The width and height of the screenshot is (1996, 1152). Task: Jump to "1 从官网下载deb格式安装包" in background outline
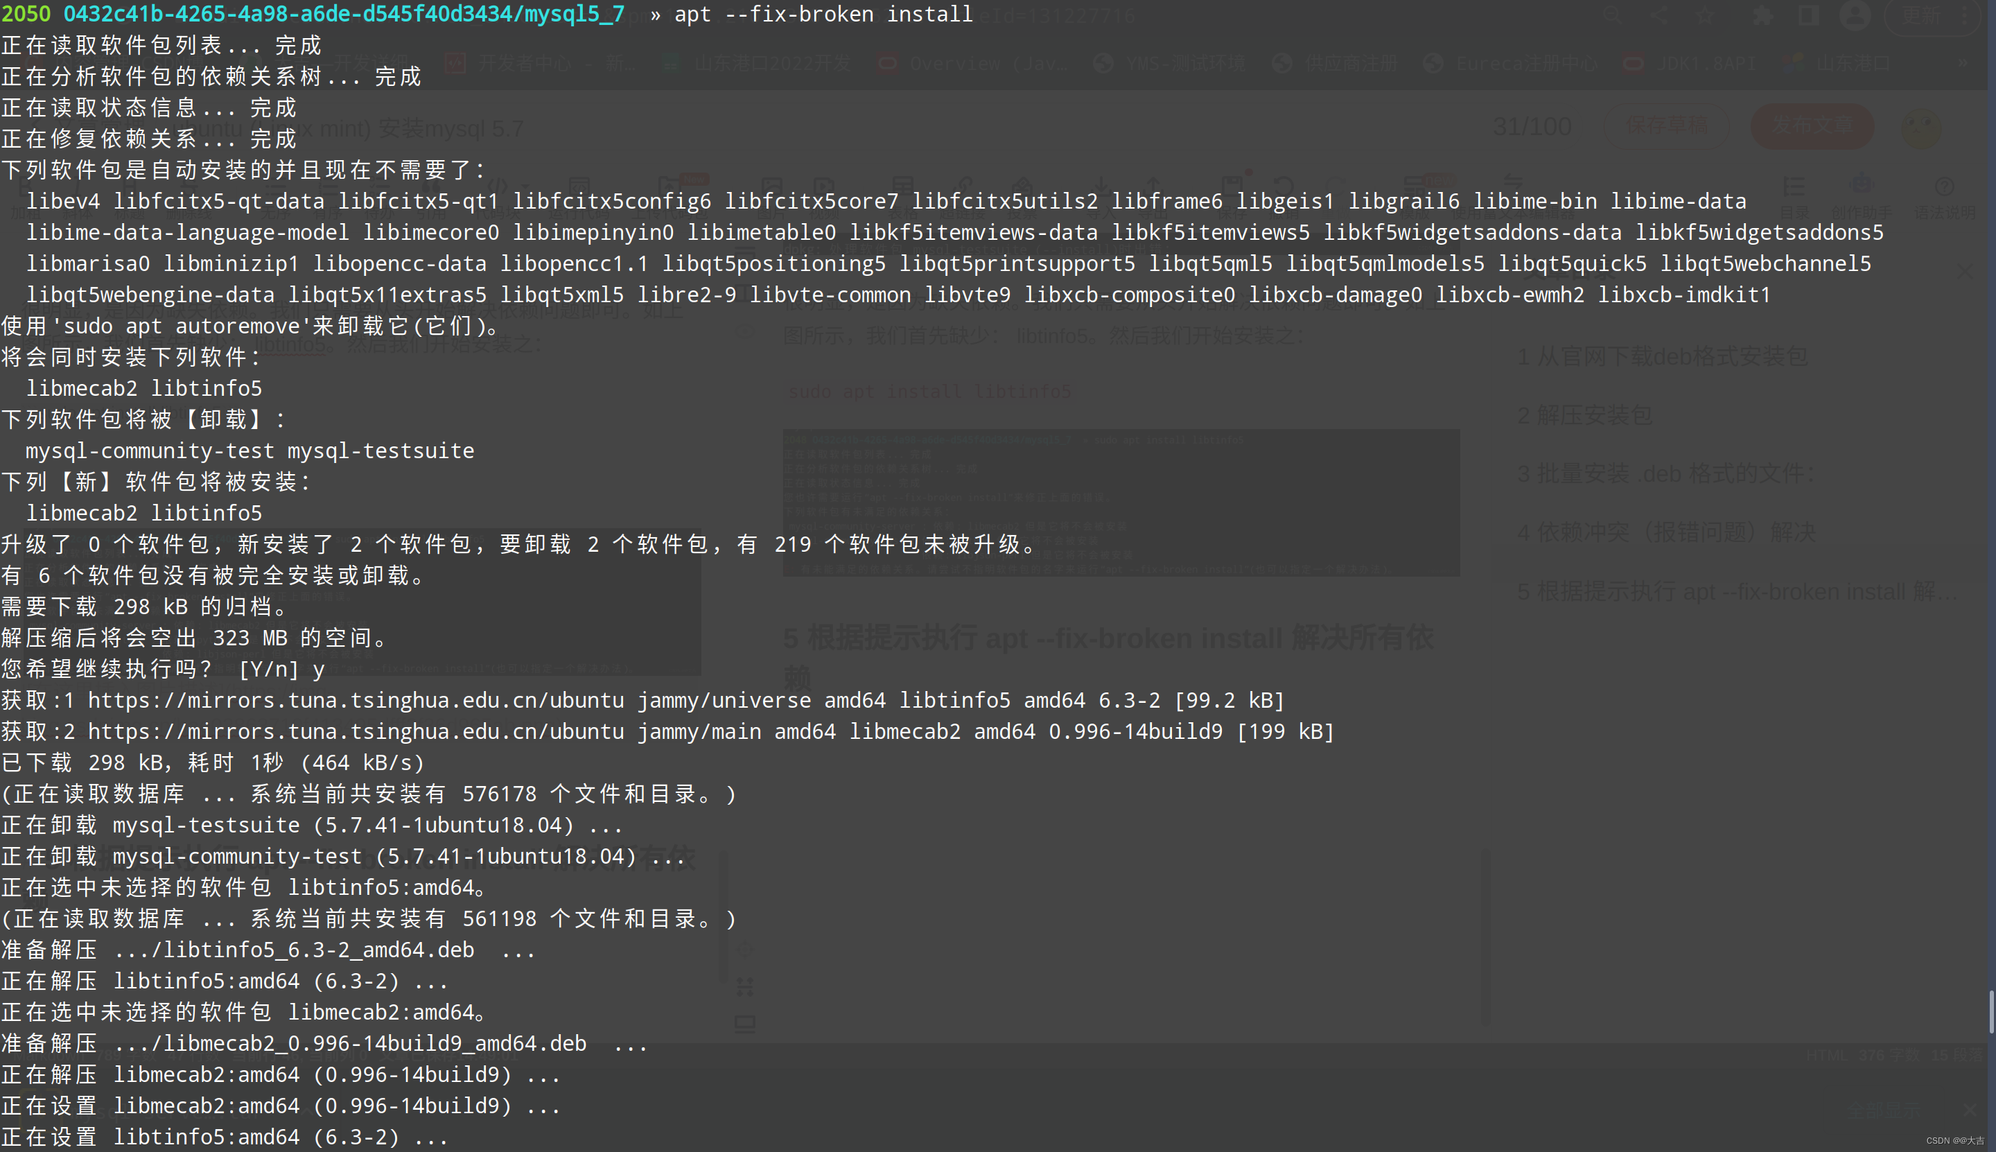[1661, 357]
